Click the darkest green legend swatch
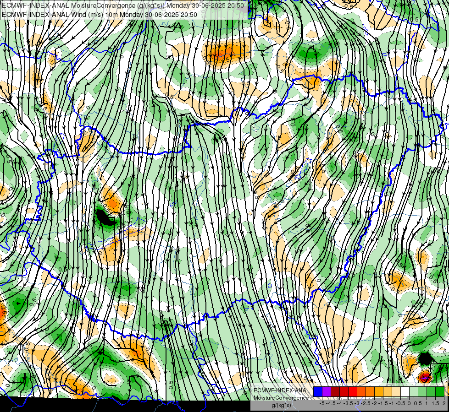Viewport: 449px width, 412px height. pyautogui.click(x=440, y=391)
